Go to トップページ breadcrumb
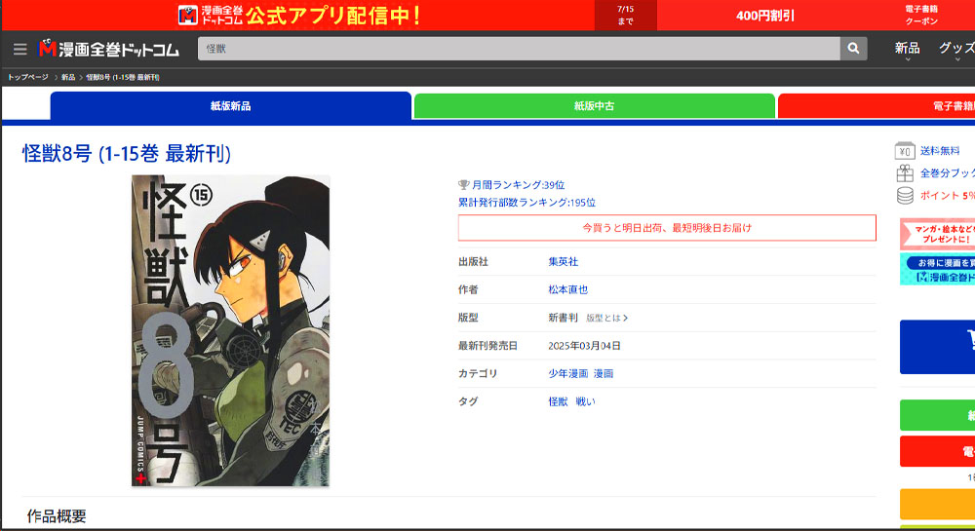 pos(28,77)
